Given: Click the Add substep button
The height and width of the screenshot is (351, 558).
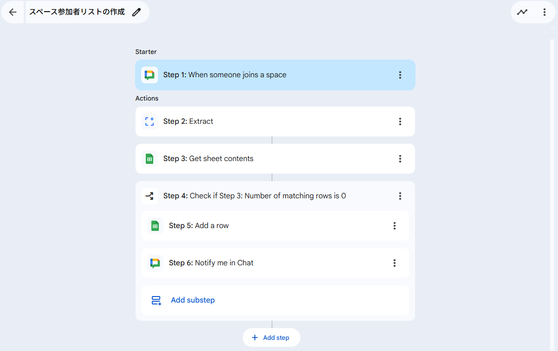Looking at the screenshot, I should [x=192, y=300].
